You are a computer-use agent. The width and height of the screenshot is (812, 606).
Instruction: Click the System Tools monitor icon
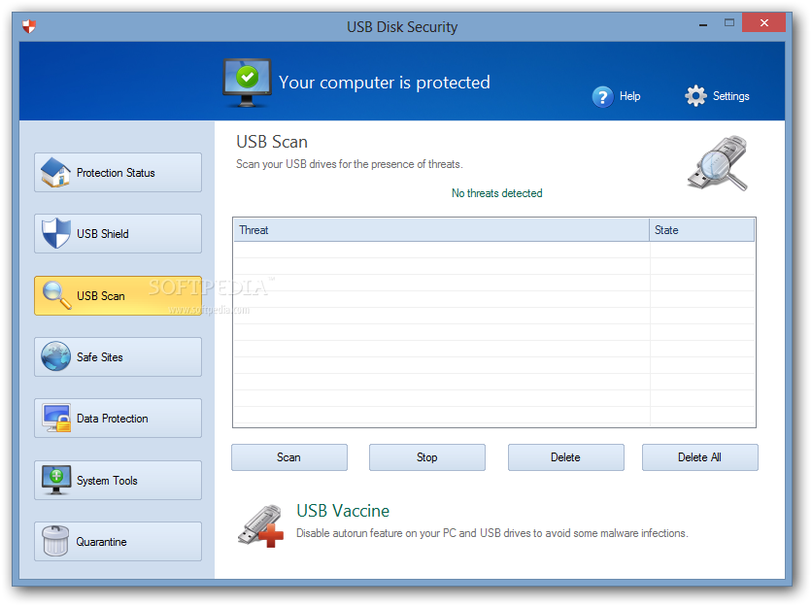(56, 480)
